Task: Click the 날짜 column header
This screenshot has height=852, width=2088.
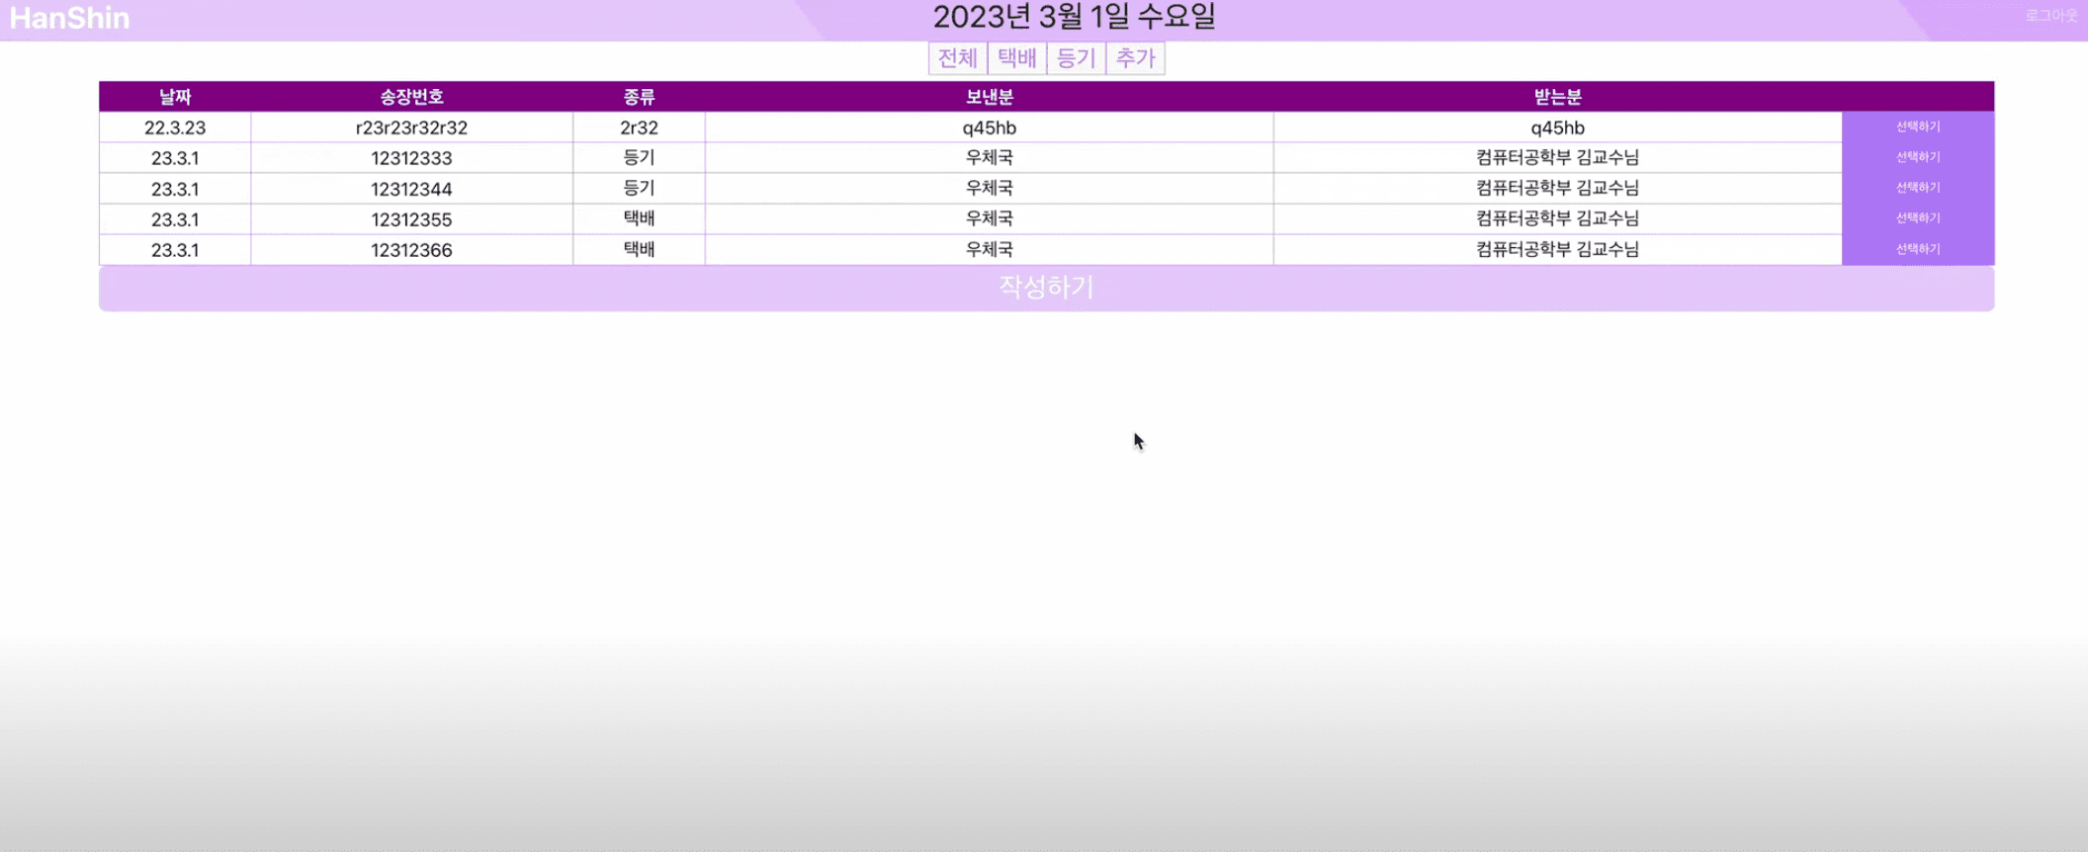Action: (175, 97)
